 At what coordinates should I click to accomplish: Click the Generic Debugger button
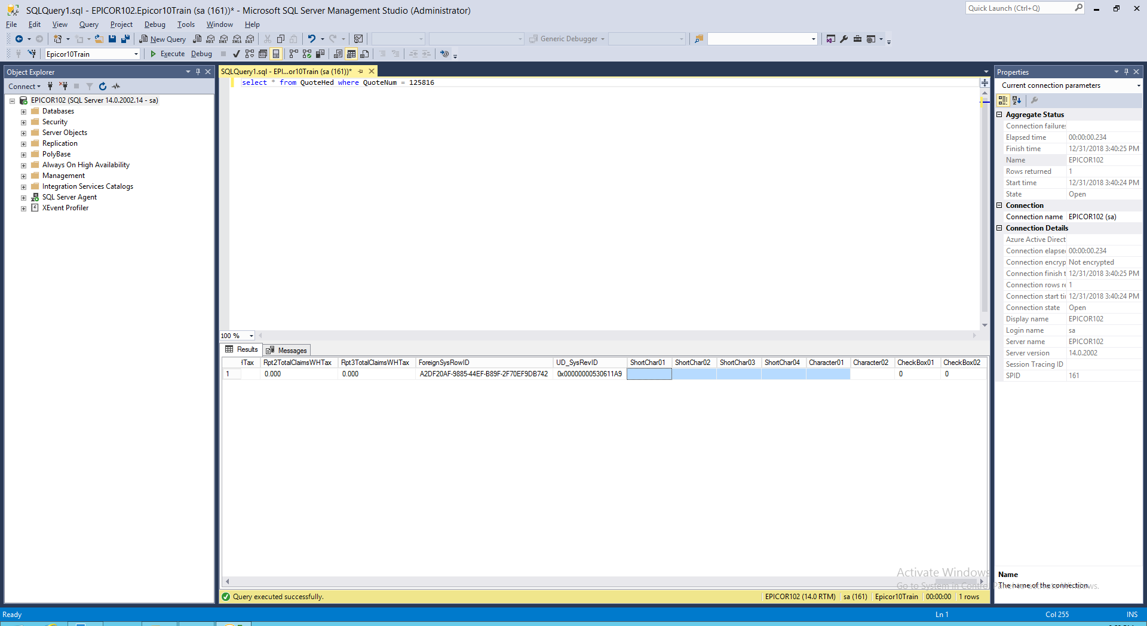pos(567,39)
